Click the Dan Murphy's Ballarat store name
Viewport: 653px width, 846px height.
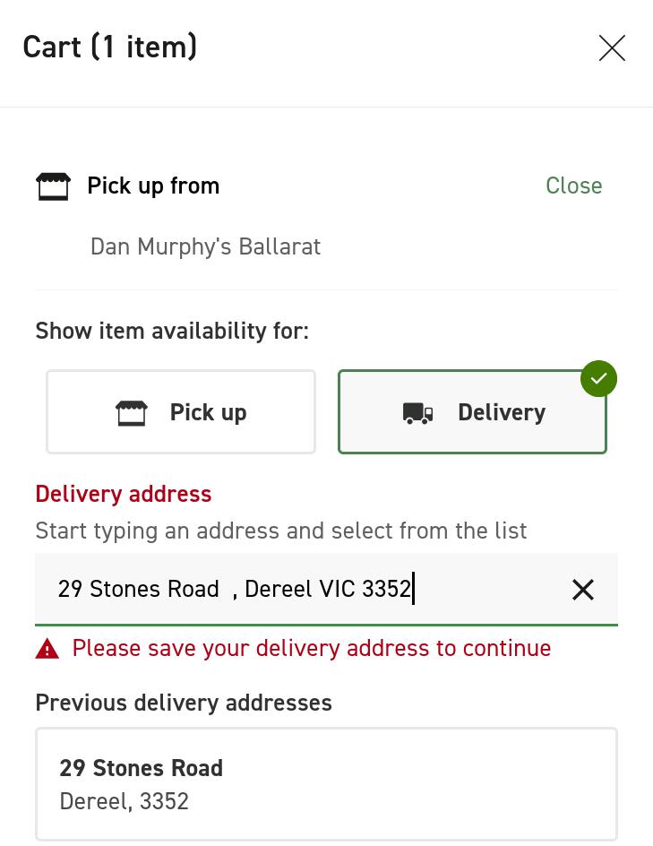pyautogui.click(x=205, y=246)
